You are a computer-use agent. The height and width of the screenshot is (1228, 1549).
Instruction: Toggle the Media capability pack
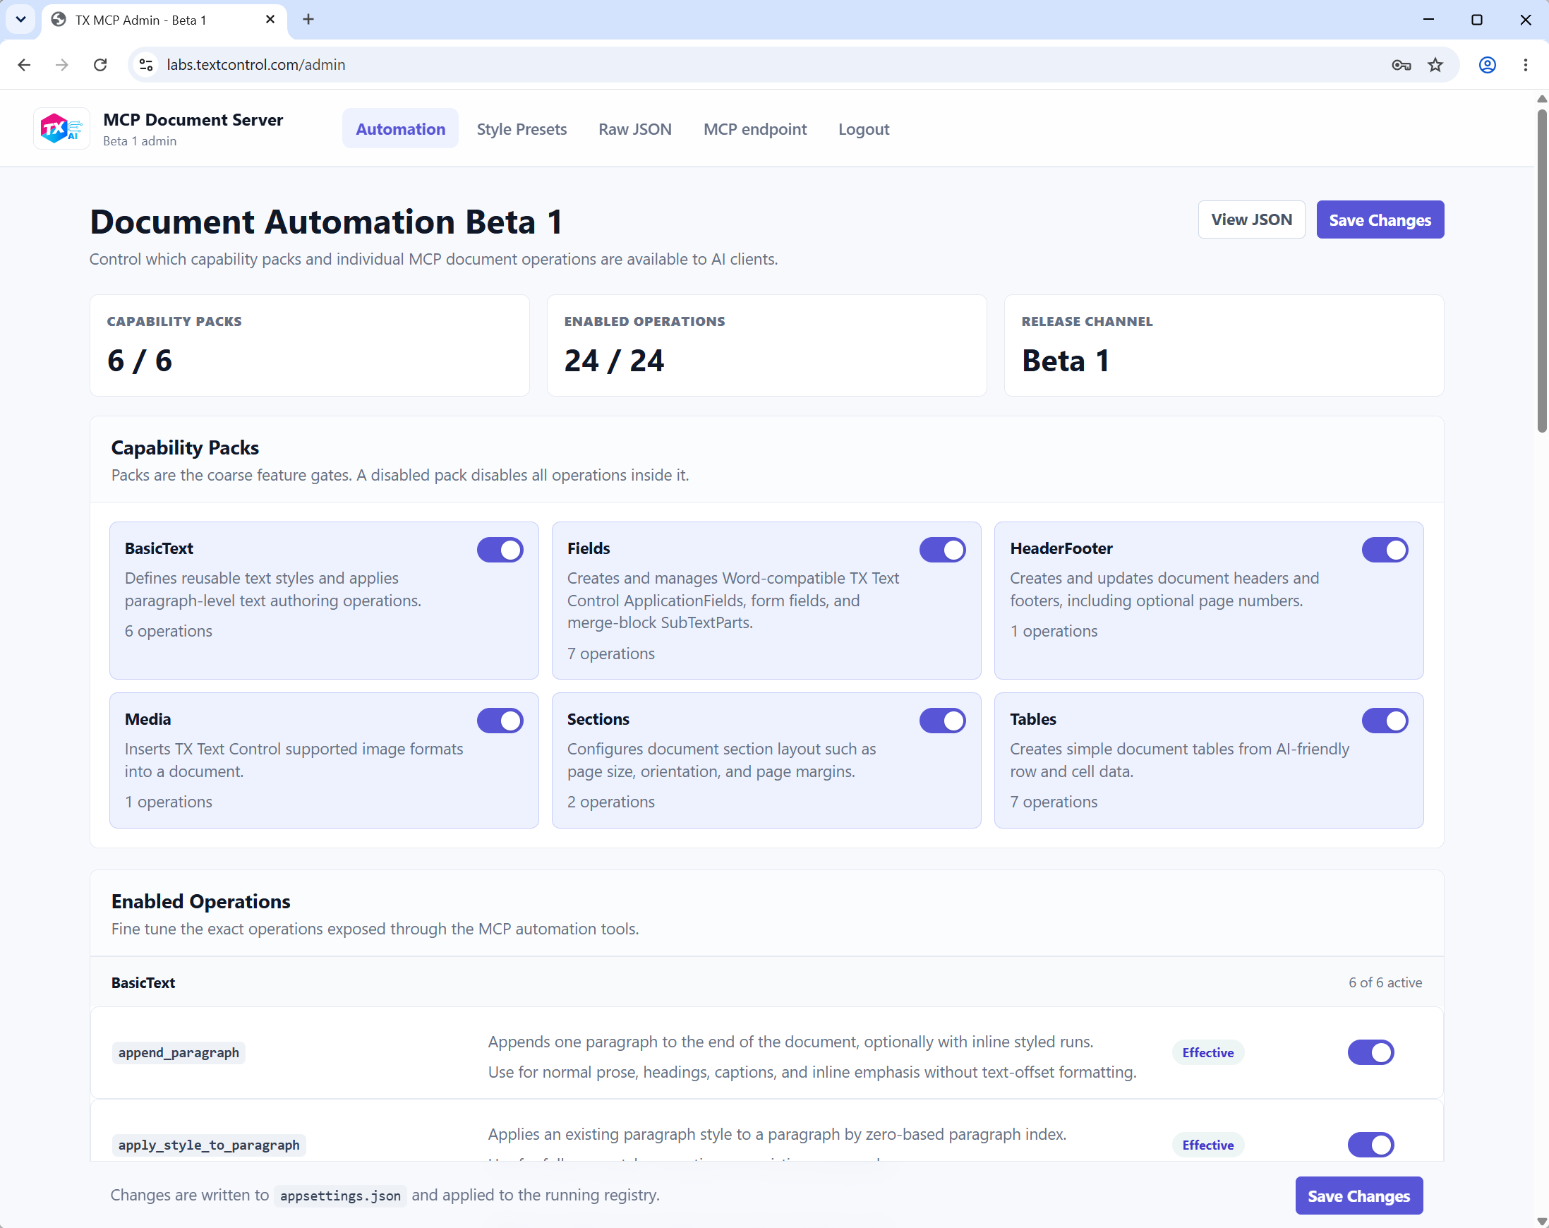[500, 721]
